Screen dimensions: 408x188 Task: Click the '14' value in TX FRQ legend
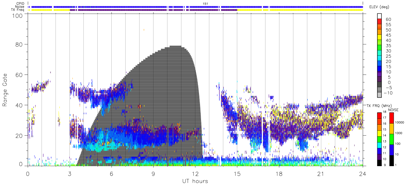point(384,135)
